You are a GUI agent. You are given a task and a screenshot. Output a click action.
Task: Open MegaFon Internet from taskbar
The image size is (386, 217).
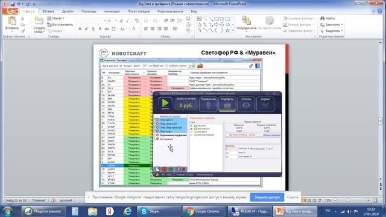click(x=43, y=212)
